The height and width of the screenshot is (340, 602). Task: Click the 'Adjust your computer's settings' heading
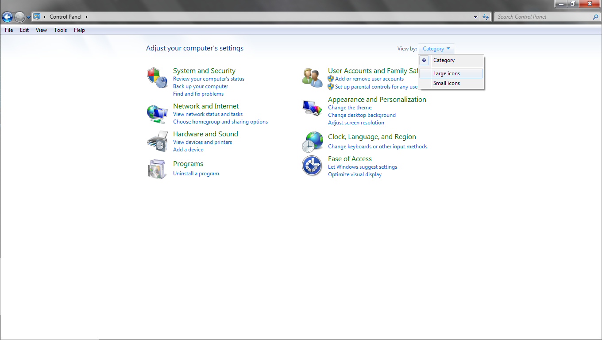195,48
